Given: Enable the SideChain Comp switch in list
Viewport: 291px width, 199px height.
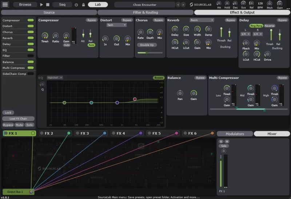Looking at the screenshot, I should pyautogui.click(x=31, y=74).
